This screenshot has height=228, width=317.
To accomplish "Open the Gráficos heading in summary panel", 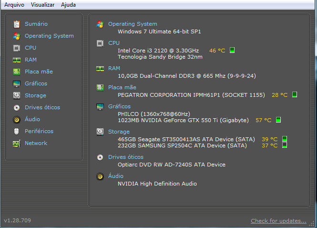I will tap(119, 106).
